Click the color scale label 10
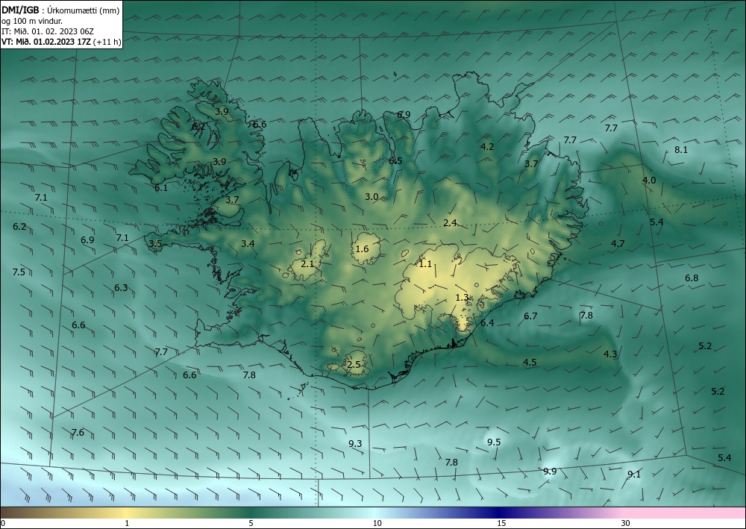Screen dimensions: 746x529 pyautogui.click(x=377, y=524)
